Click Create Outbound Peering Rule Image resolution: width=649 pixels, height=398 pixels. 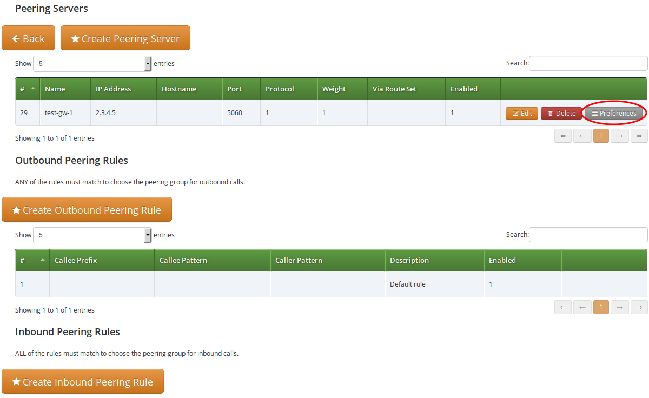[x=87, y=209]
